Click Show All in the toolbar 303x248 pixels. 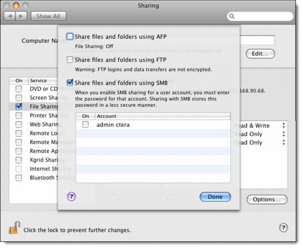tap(49, 16)
